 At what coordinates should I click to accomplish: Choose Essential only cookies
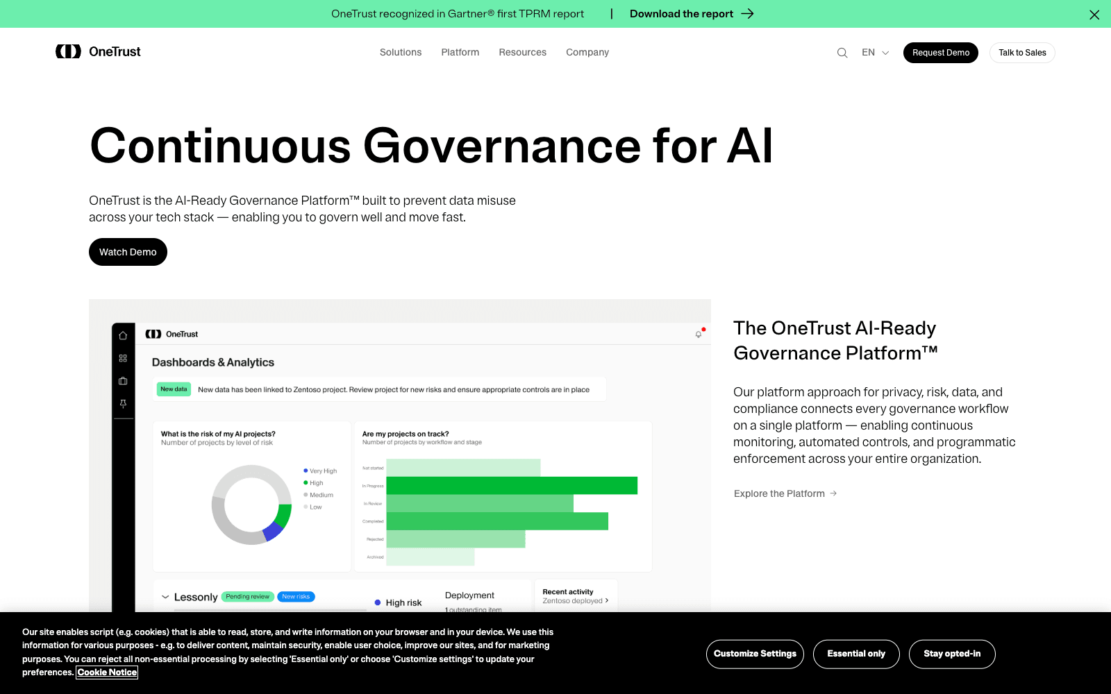856,654
